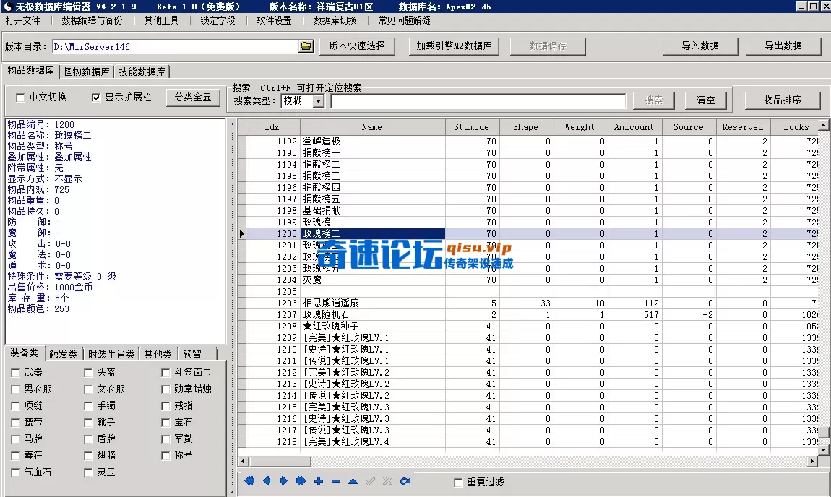Open 打开文件 menu
This screenshot has width=831, height=497.
coord(23,21)
